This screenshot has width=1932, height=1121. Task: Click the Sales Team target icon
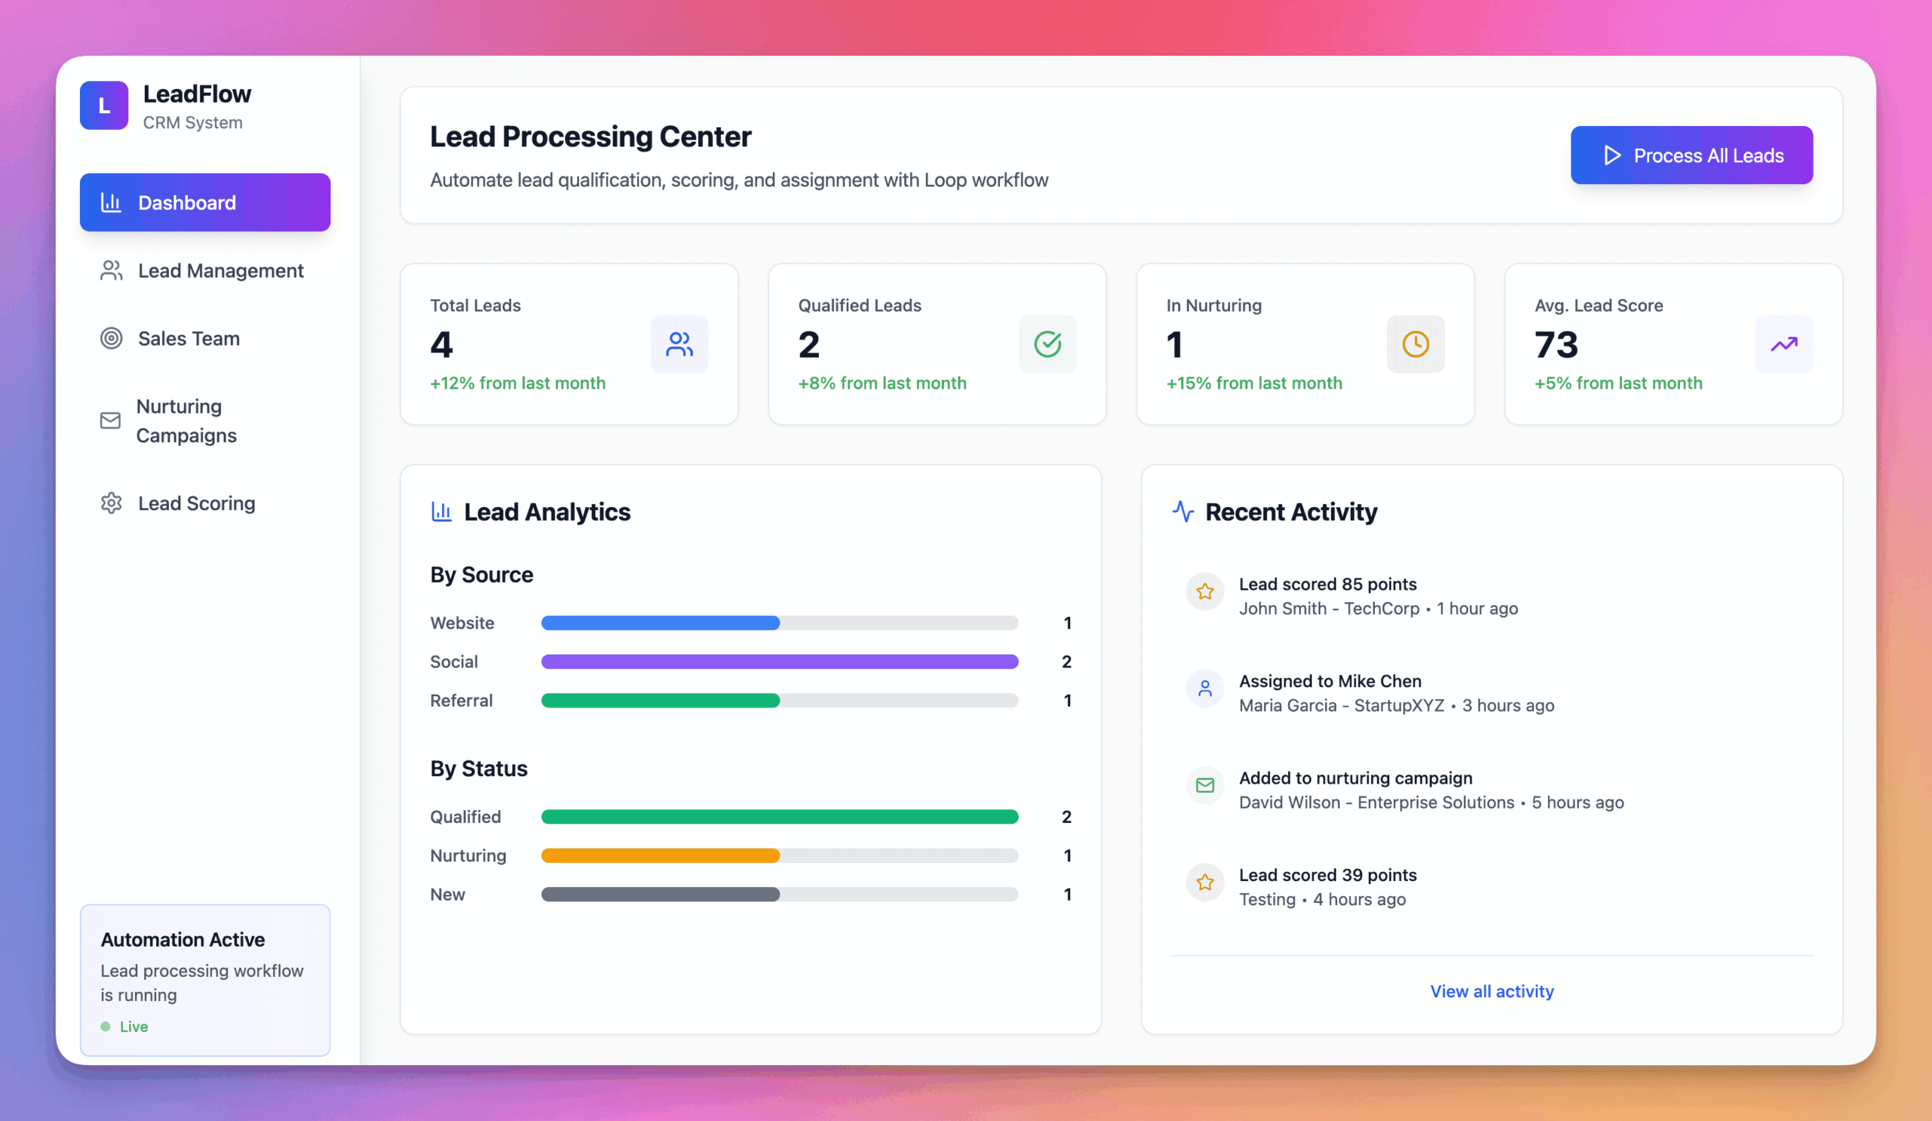[112, 338]
